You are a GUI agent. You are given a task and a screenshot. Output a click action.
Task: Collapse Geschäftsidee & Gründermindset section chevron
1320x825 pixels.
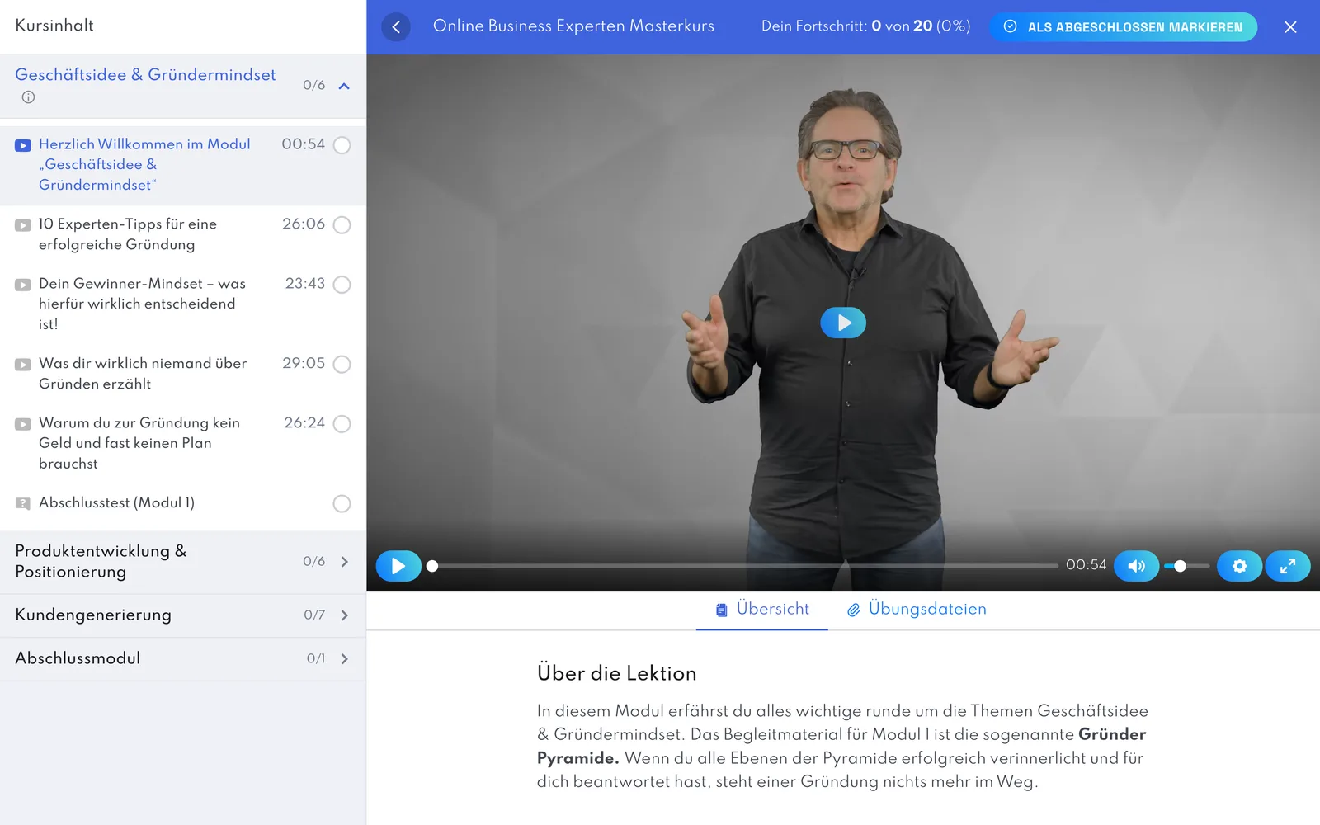click(x=344, y=86)
